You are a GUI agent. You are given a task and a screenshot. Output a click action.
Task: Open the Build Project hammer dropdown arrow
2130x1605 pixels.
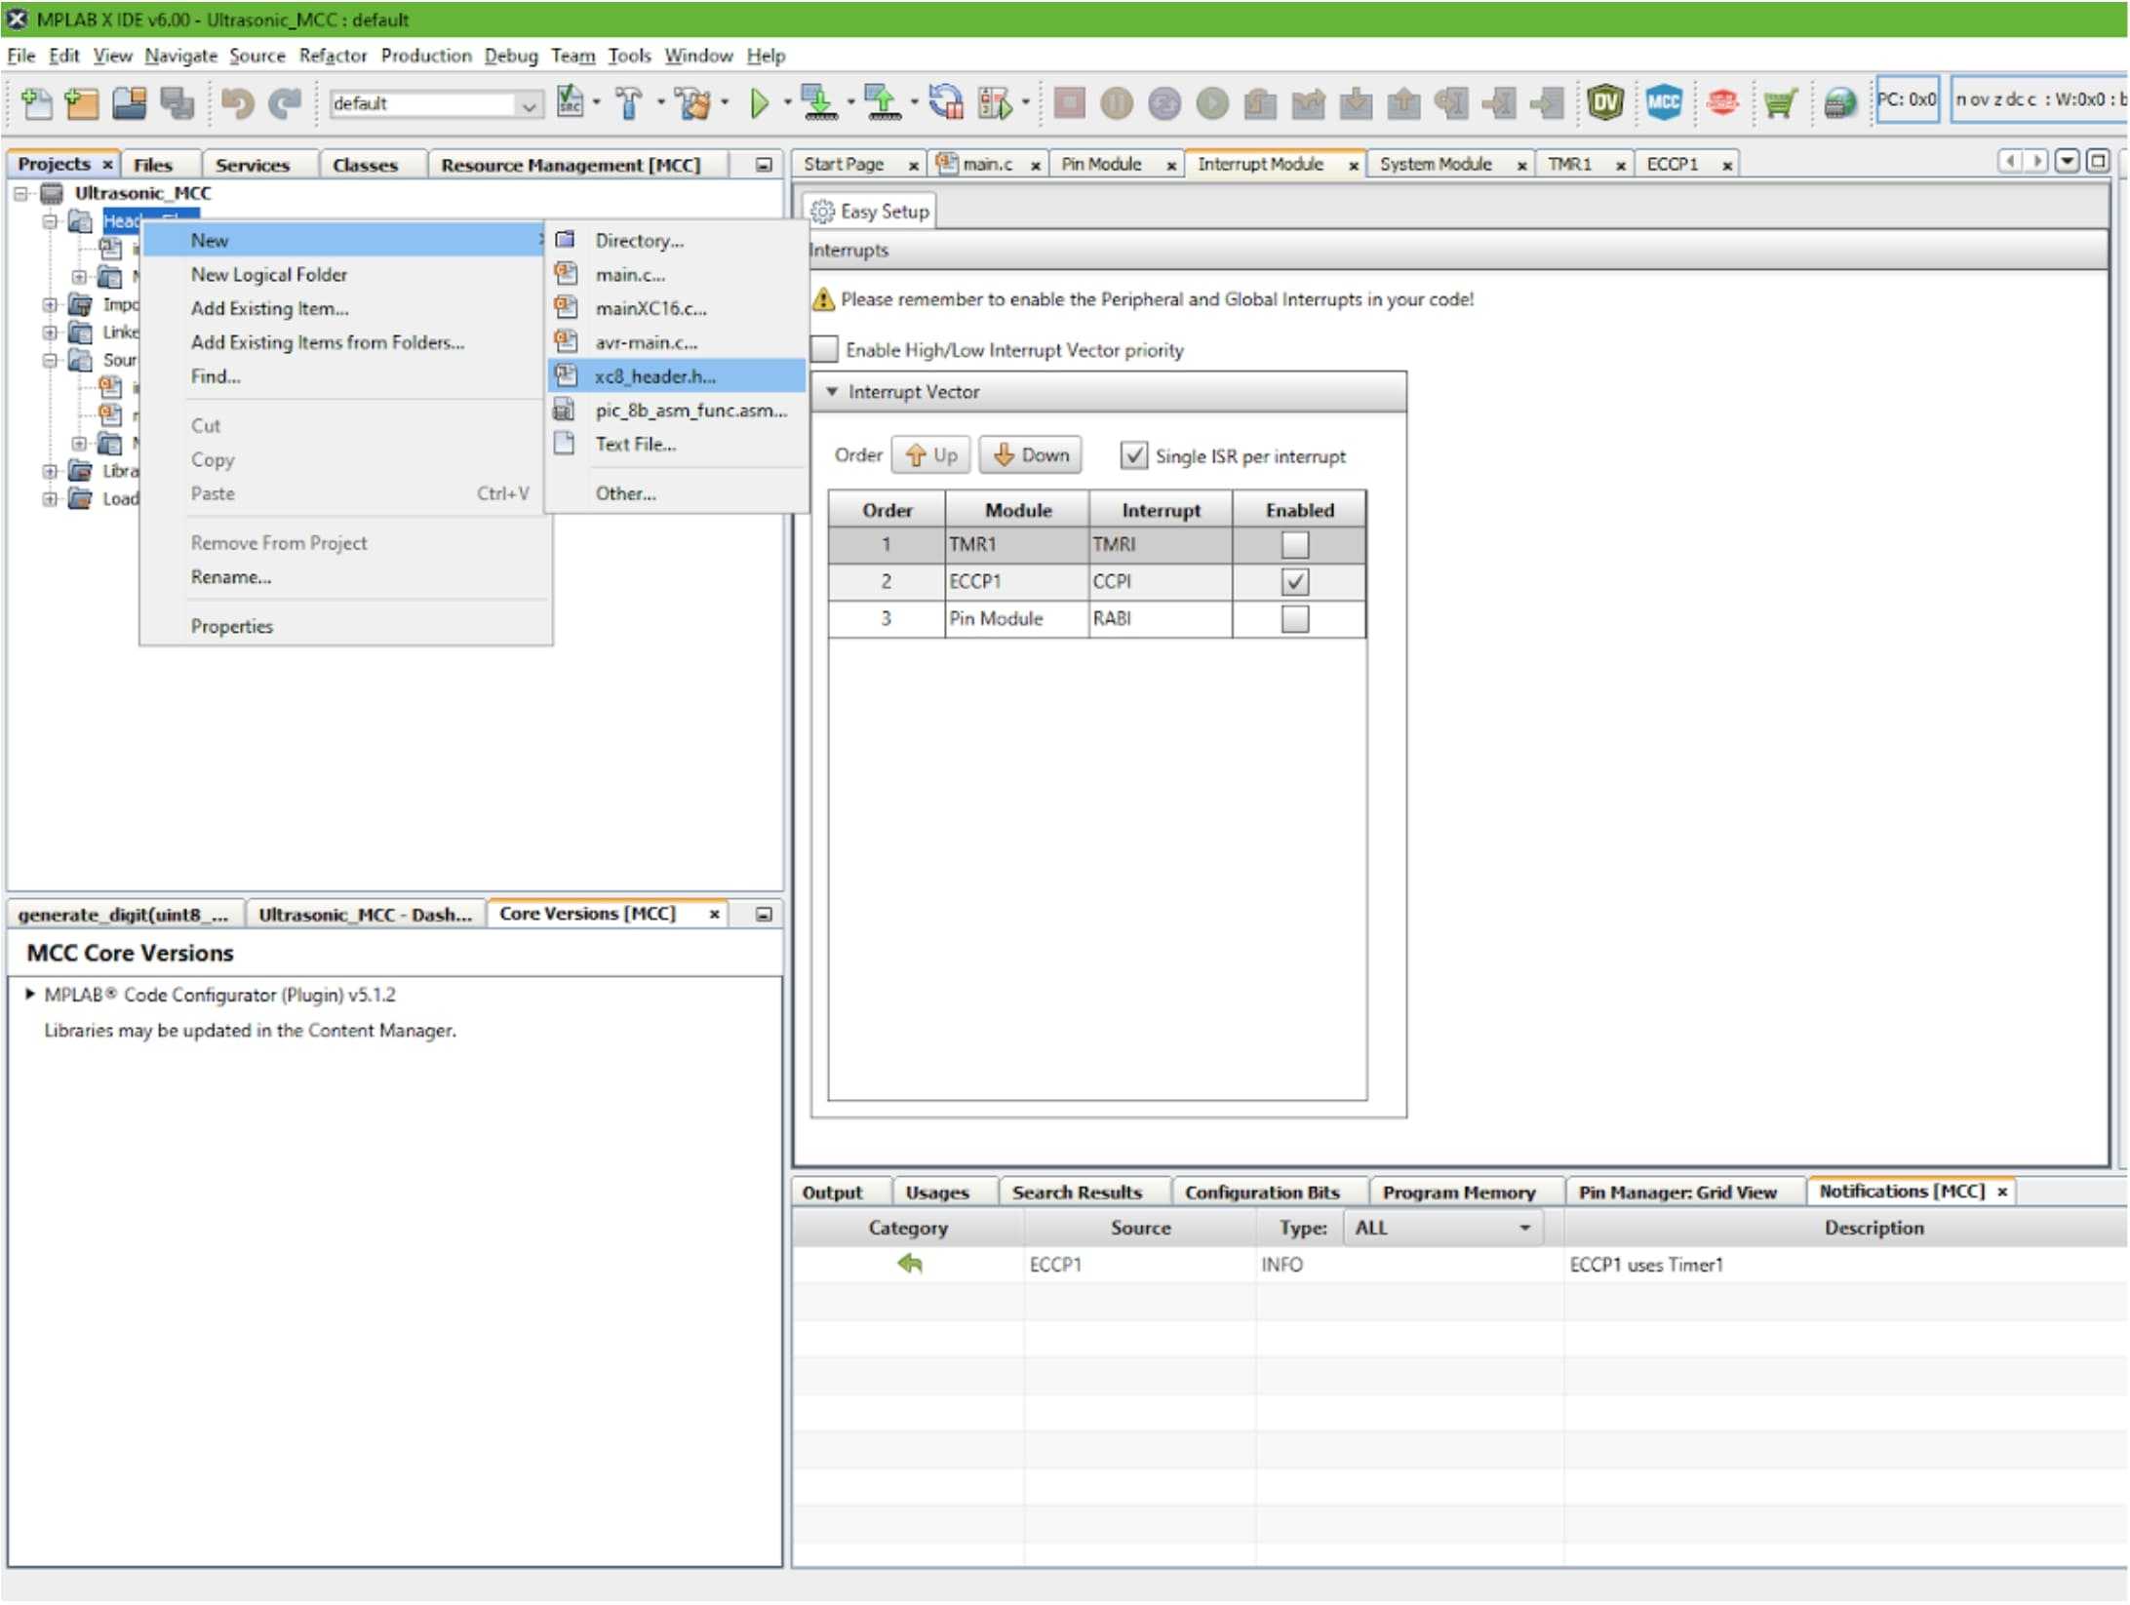coord(660,101)
